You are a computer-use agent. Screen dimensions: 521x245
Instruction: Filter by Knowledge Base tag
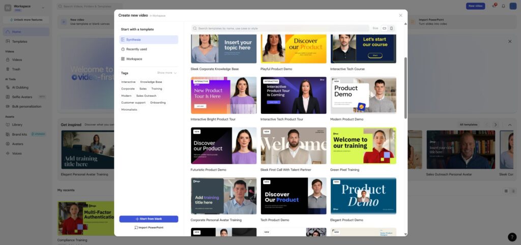pos(151,82)
